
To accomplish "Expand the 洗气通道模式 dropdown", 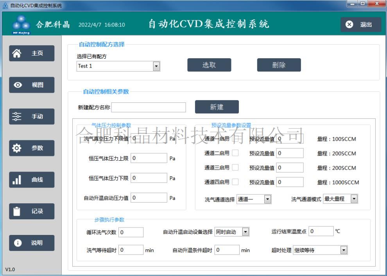I will tap(354, 199).
